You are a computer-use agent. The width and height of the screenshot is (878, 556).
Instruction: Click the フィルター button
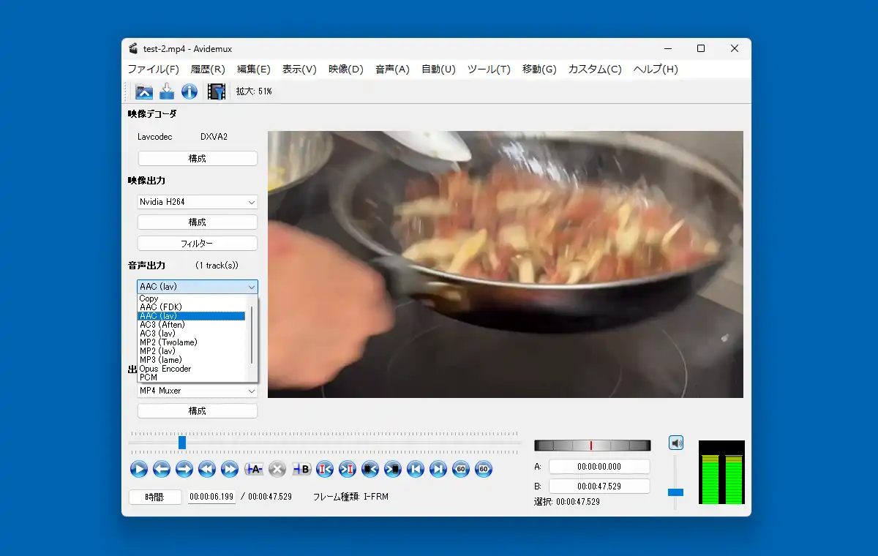[x=198, y=244]
